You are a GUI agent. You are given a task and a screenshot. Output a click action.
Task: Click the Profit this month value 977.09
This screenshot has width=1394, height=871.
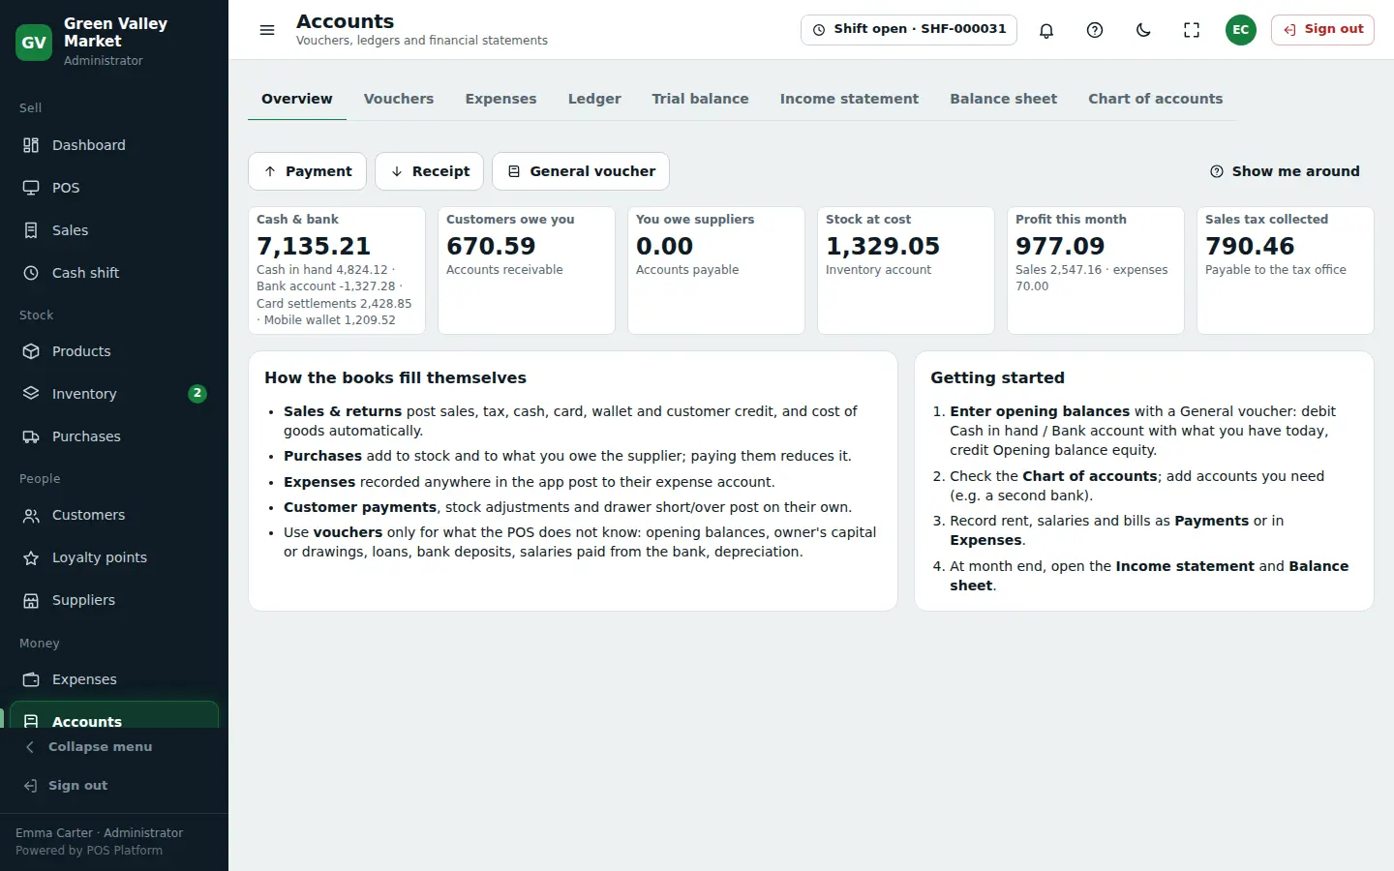tap(1060, 247)
